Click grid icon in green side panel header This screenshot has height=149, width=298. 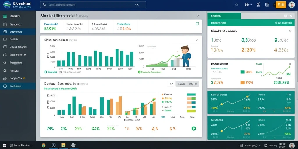coord(285,16)
